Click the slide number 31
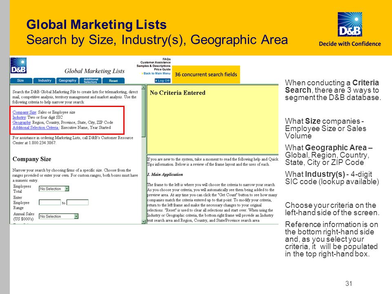 pos(349,283)
